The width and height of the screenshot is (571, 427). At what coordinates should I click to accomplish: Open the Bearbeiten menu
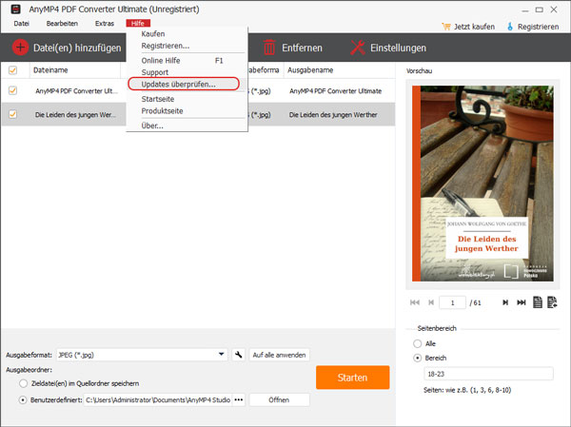62,23
